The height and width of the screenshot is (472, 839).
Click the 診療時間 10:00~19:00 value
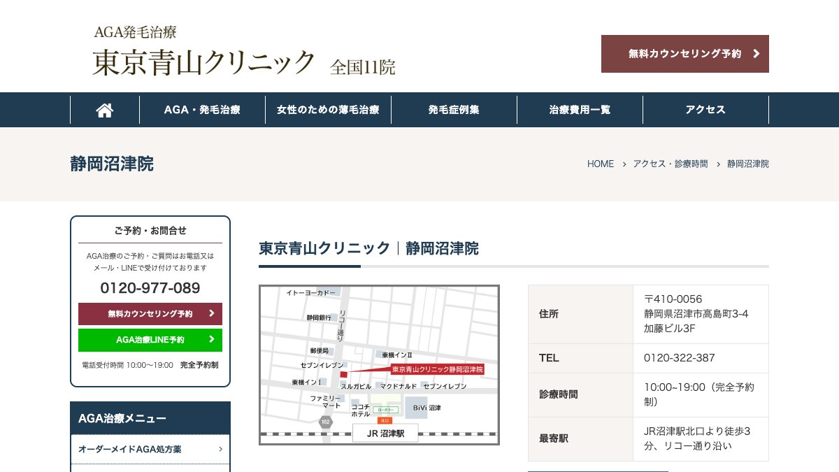tap(699, 394)
